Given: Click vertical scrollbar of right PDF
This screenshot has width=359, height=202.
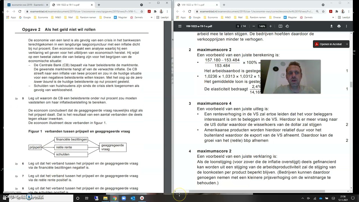Looking at the screenshot, I should [x=351, y=84].
